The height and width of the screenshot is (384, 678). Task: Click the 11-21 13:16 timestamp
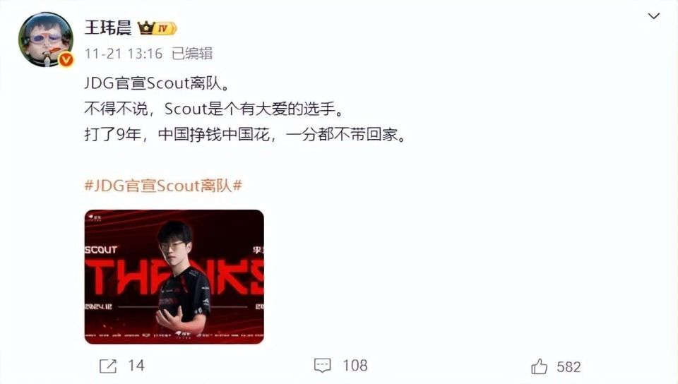(123, 54)
